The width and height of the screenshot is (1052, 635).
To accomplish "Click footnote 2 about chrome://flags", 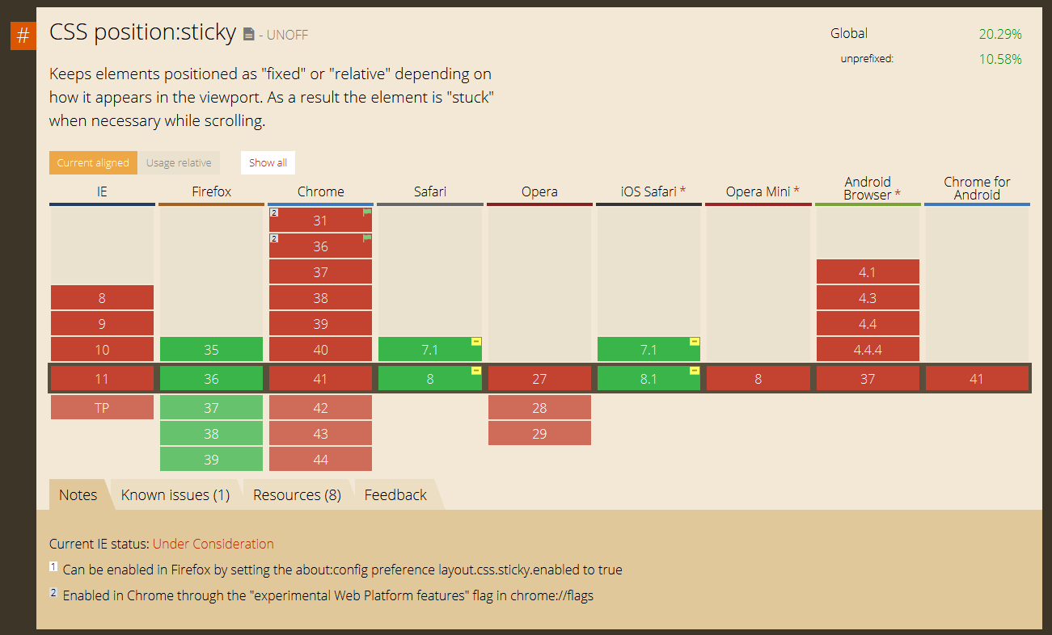I will (321, 595).
